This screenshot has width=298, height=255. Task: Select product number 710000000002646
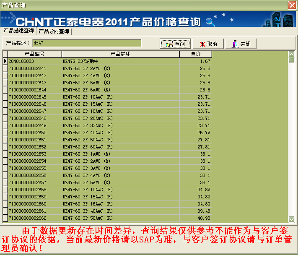pos(35,104)
